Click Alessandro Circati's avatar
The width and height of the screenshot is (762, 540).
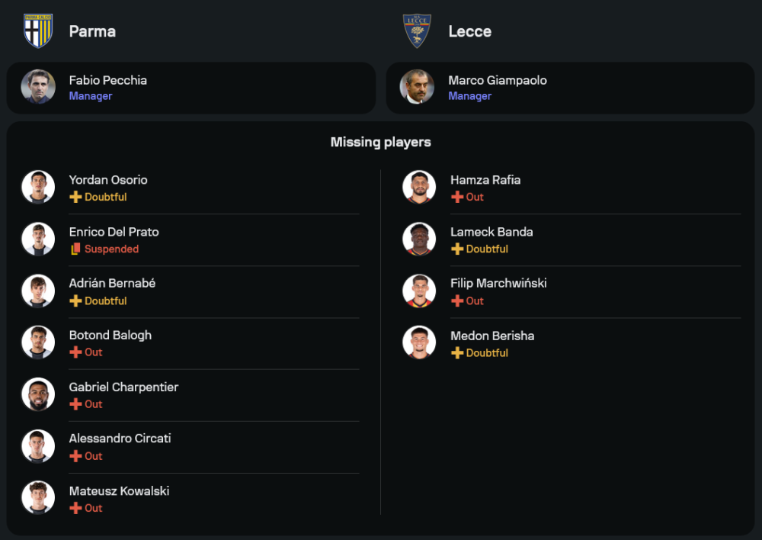coord(38,446)
